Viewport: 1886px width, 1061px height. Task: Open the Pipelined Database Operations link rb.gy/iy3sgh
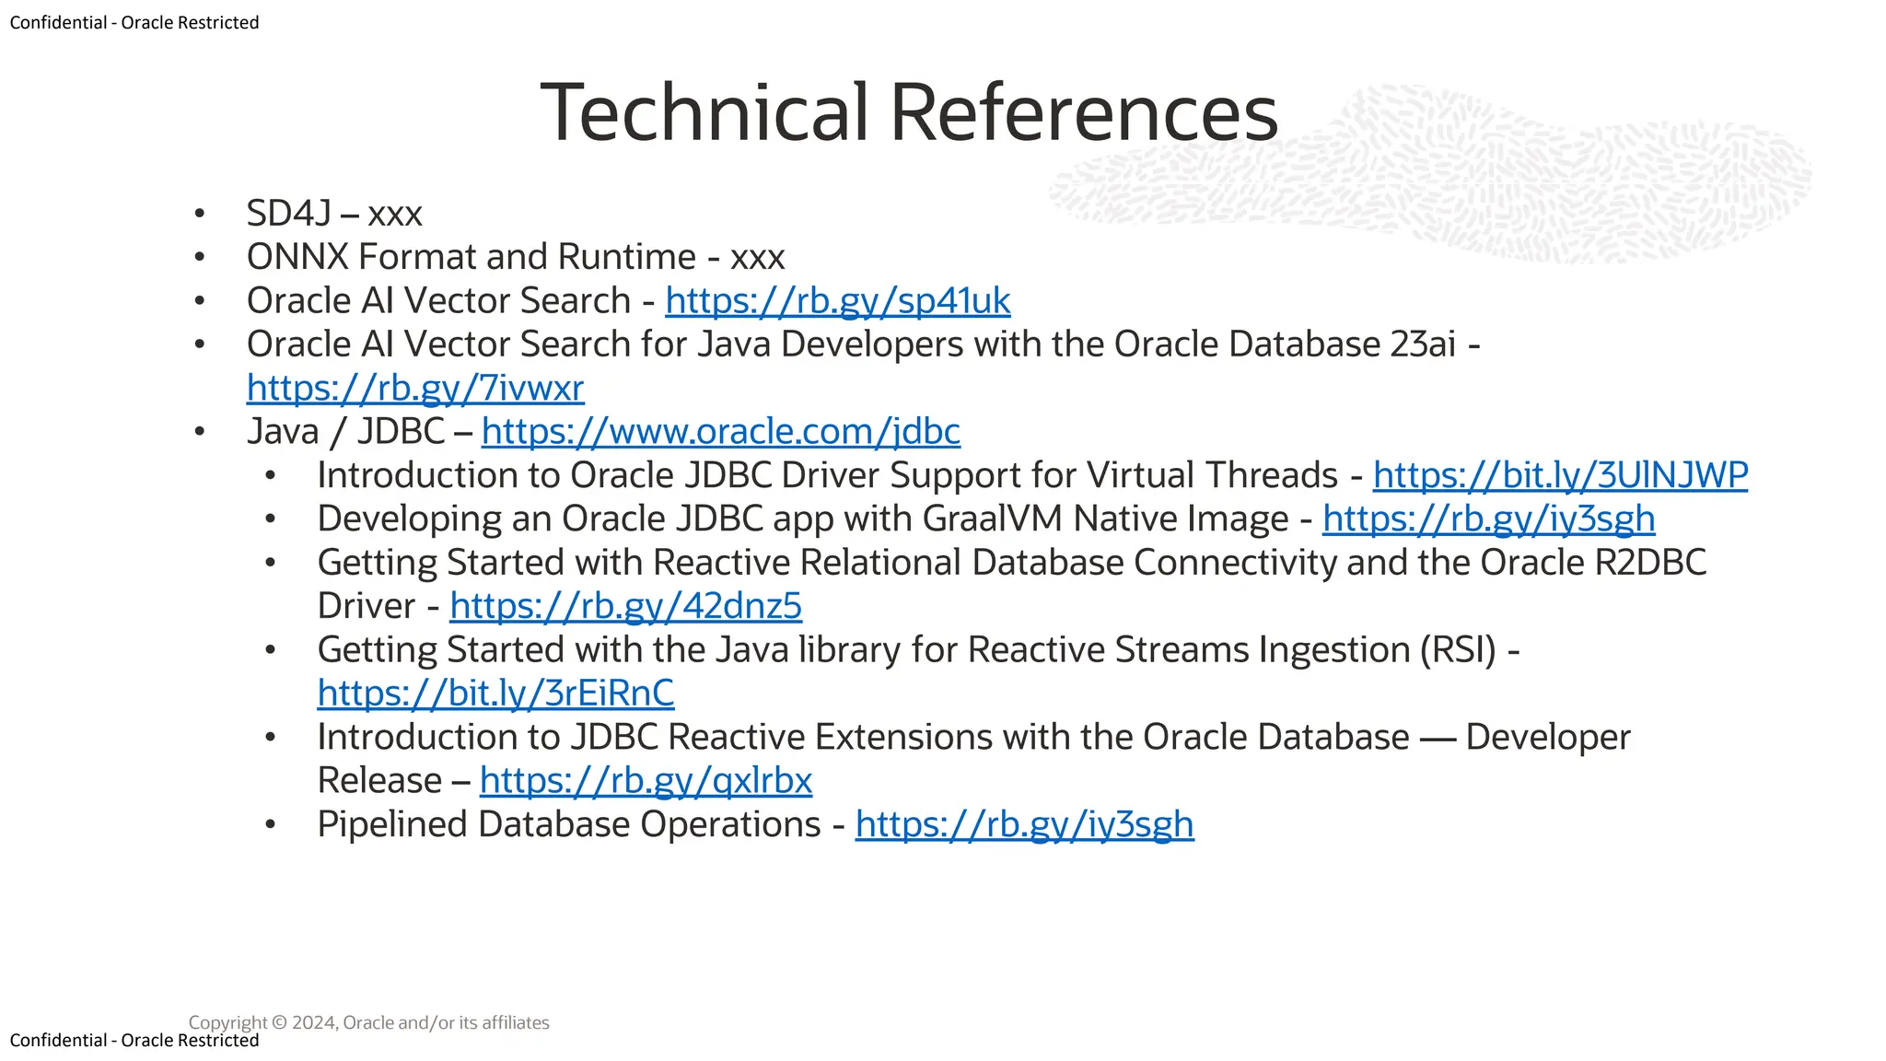(x=1025, y=824)
